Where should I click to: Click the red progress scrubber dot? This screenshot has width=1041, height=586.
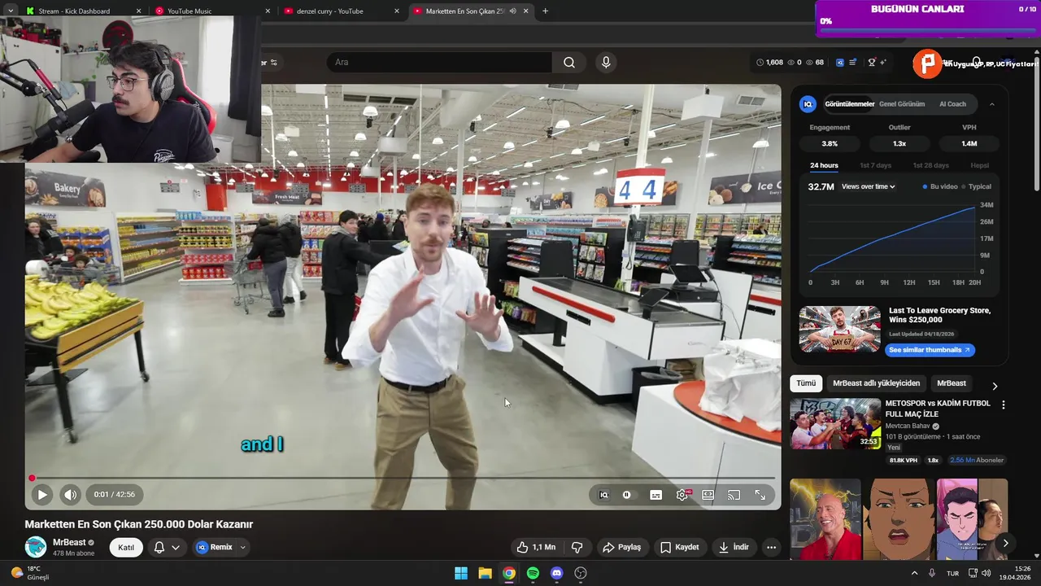[32, 479]
